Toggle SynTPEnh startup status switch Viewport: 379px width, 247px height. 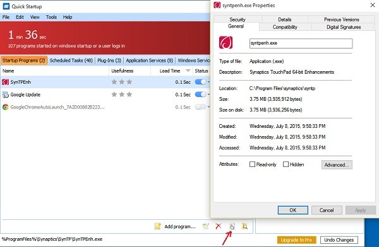tap(201, 82)
